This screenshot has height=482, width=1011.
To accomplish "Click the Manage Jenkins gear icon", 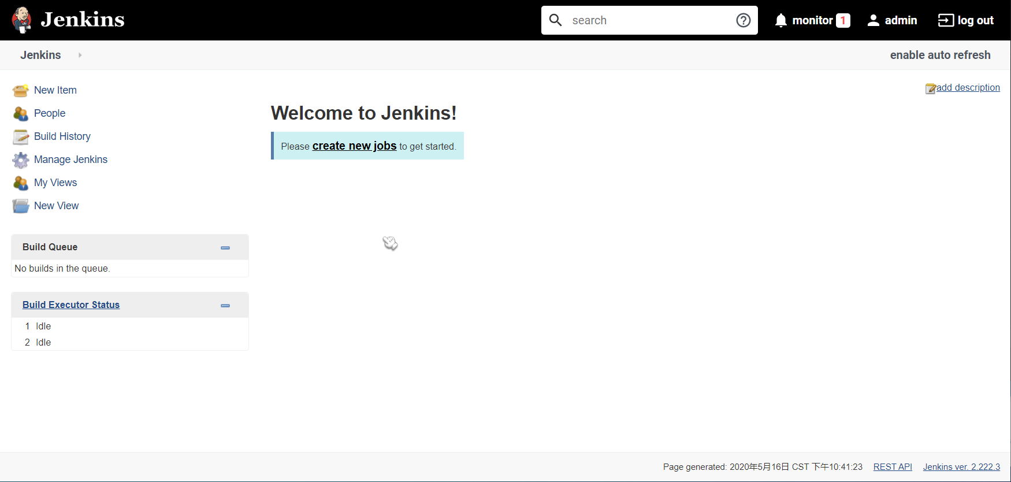I will [x=21, y=160].
